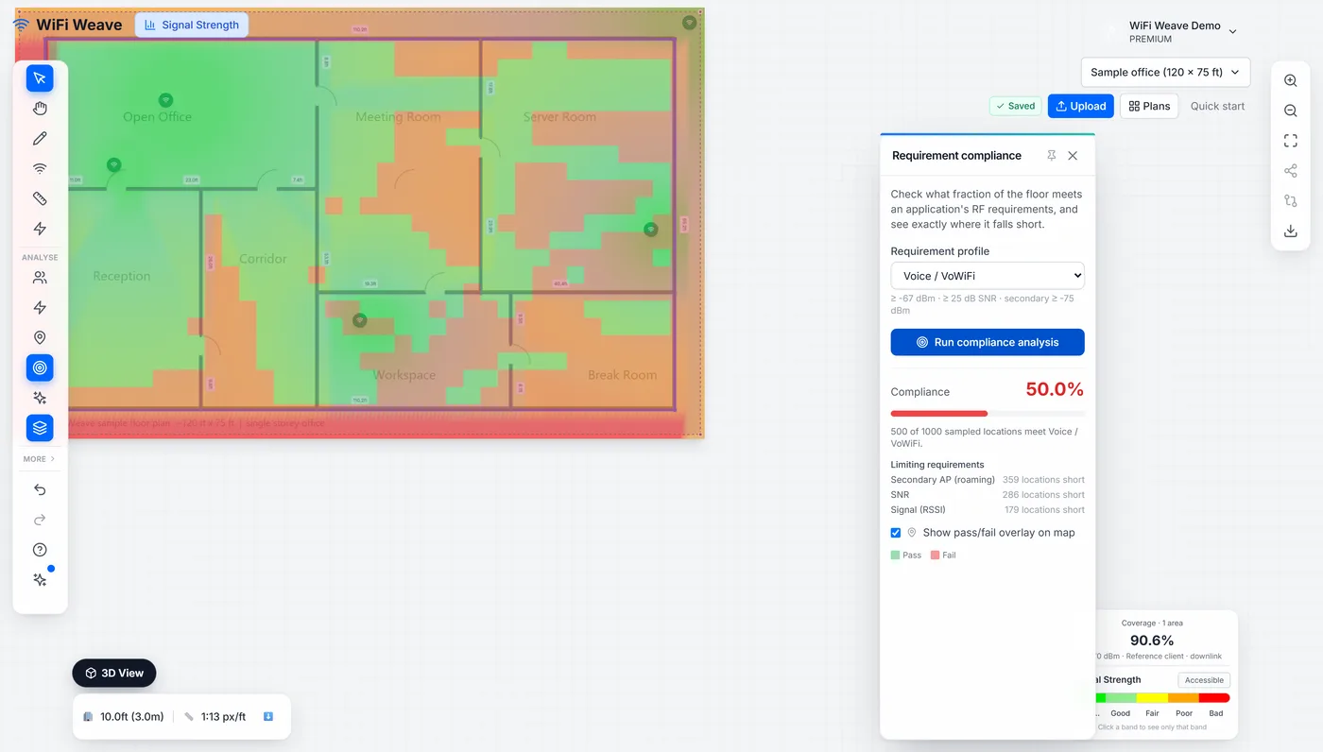The image size is (1323, 752).
Task: Click the Fair yellow band in legend
Action: (1152, 698)
